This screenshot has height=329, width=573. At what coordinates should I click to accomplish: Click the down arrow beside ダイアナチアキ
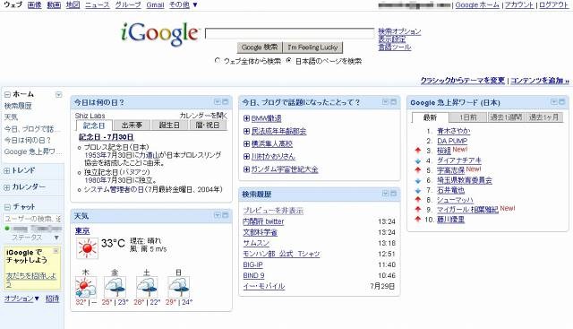pos(418,160)
